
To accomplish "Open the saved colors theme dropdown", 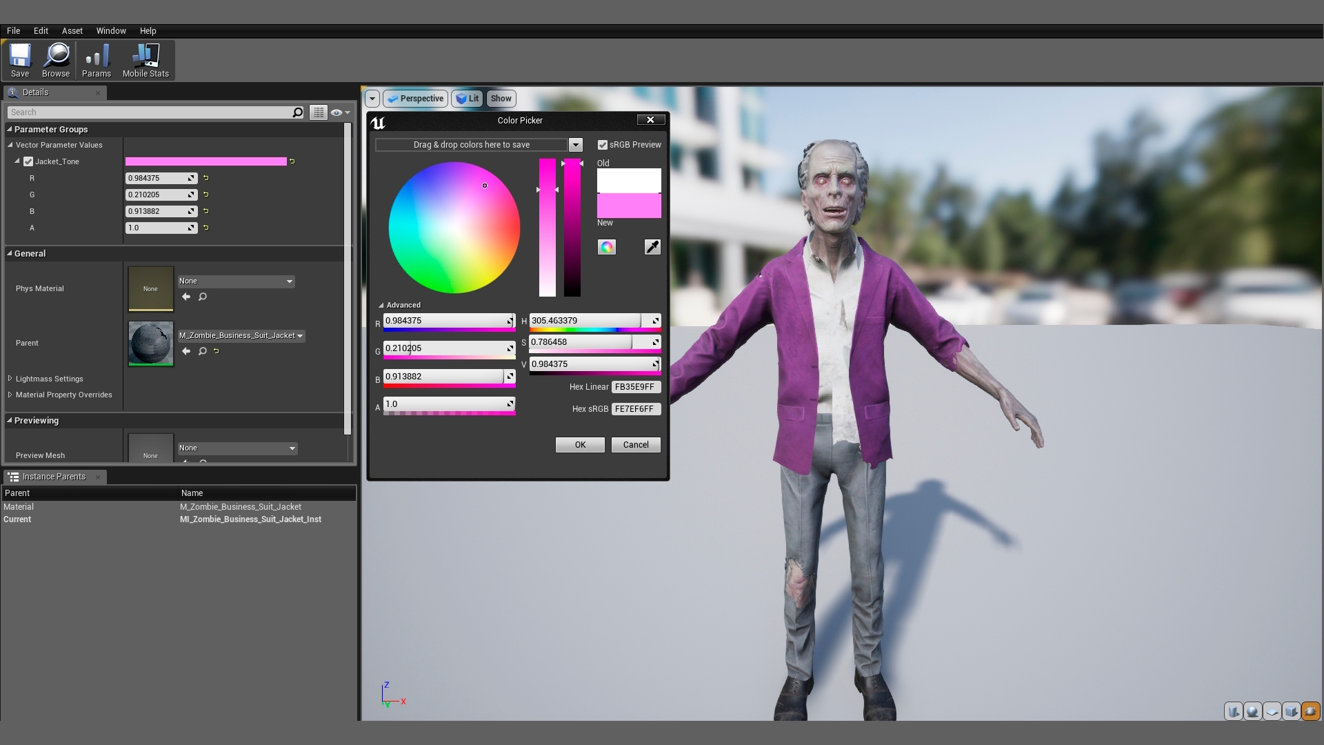I will click(575, 145).
